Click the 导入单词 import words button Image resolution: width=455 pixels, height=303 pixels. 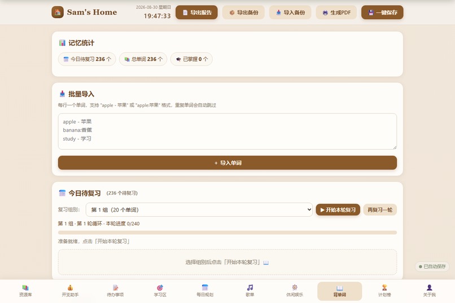pyautogui.click(x=228, y=163)
